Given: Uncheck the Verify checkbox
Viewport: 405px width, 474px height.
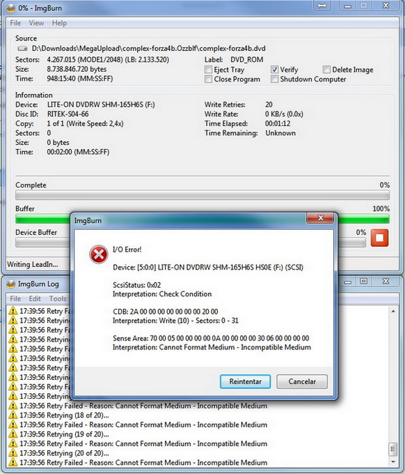Looking at the screenshot, I should pos(274,70).
